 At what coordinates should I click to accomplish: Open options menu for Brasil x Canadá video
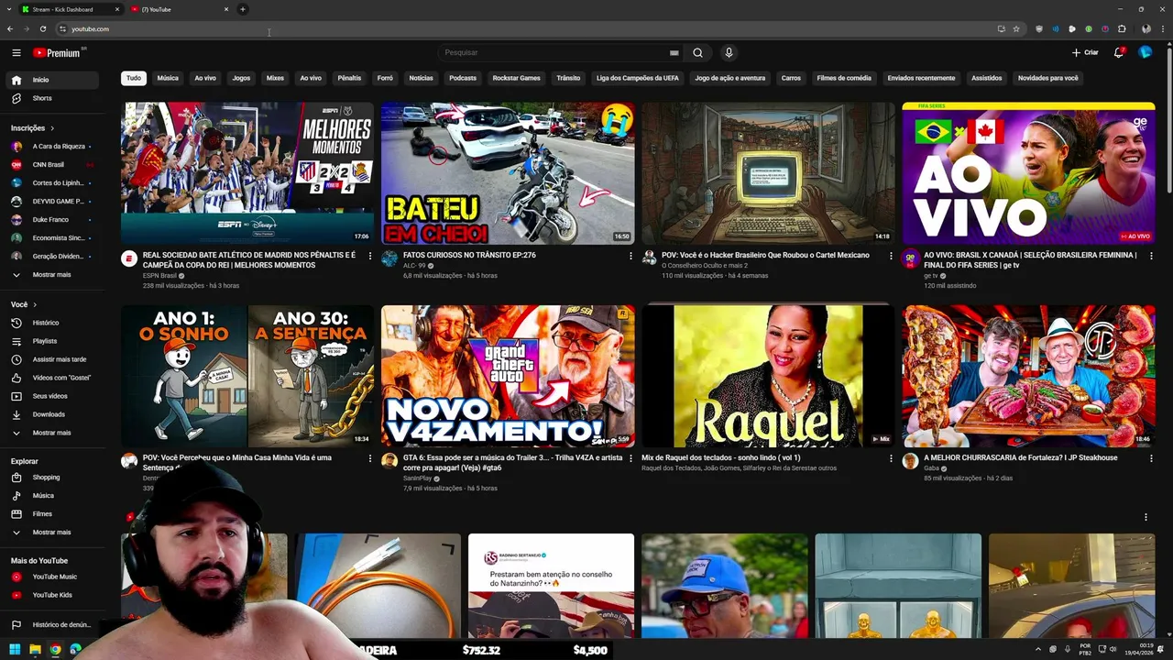pyautogui.click(x=1151, y=256)
